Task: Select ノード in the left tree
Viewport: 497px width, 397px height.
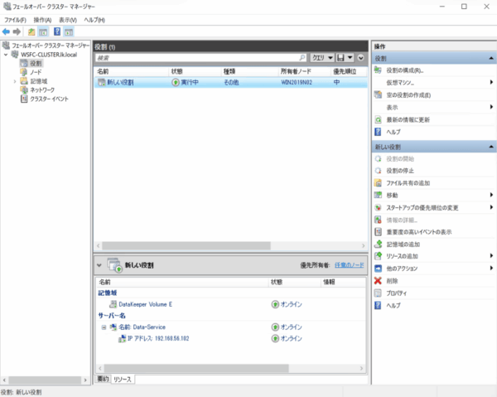Action: click(36, 72)
